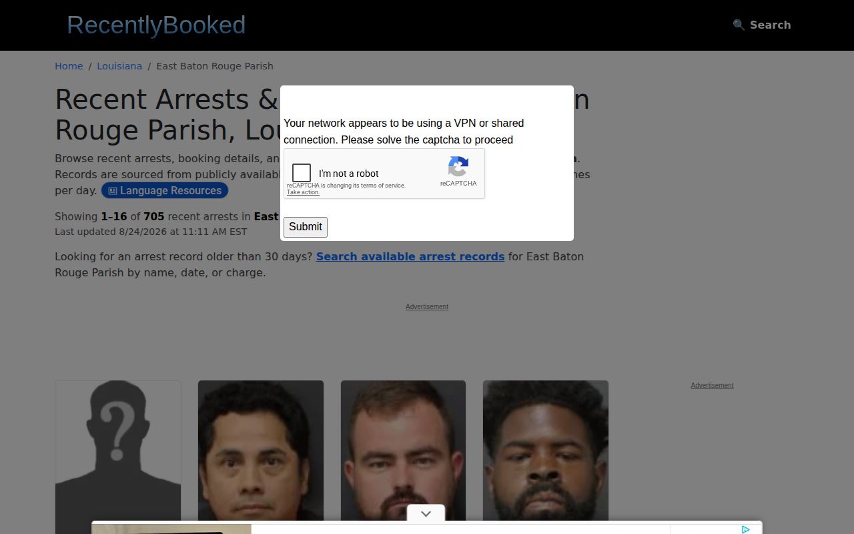The height and width of the screenshot is (534, 854).
Task: Collapse the bottom ad with the chevron
Action: (426, 513)
